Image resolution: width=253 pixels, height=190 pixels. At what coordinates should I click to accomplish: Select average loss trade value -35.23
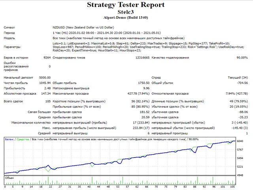coord(243,117)
